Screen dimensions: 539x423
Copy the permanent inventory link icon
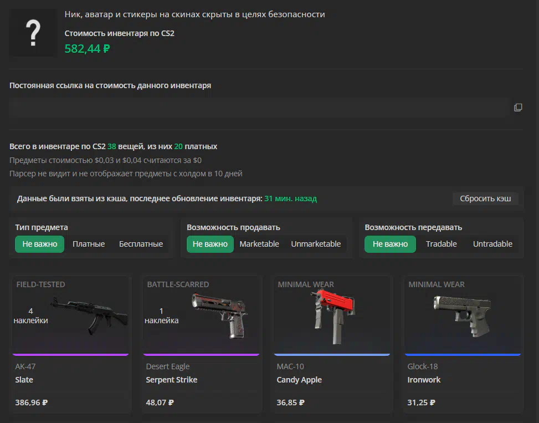pos(518,108)
